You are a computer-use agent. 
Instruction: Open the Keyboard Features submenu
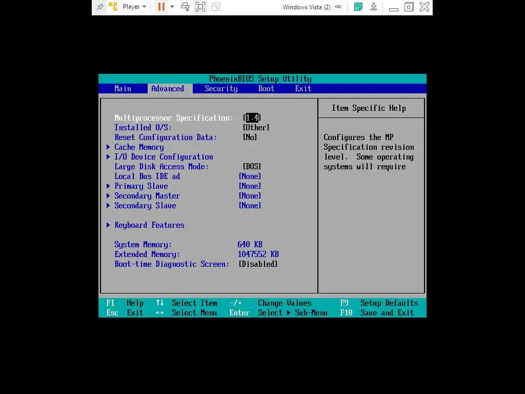point(149,225)
